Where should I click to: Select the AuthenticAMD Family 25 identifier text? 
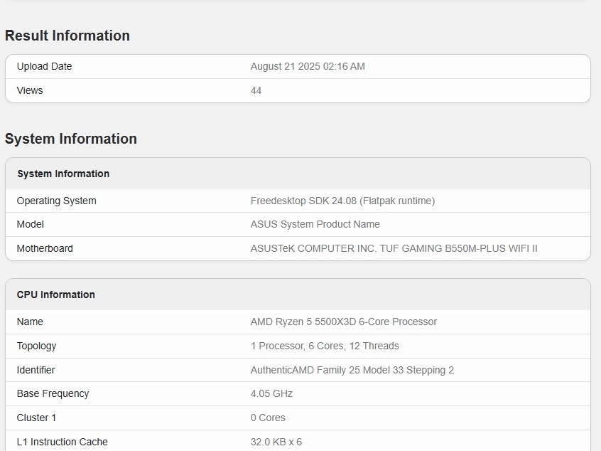pos(352,370)
